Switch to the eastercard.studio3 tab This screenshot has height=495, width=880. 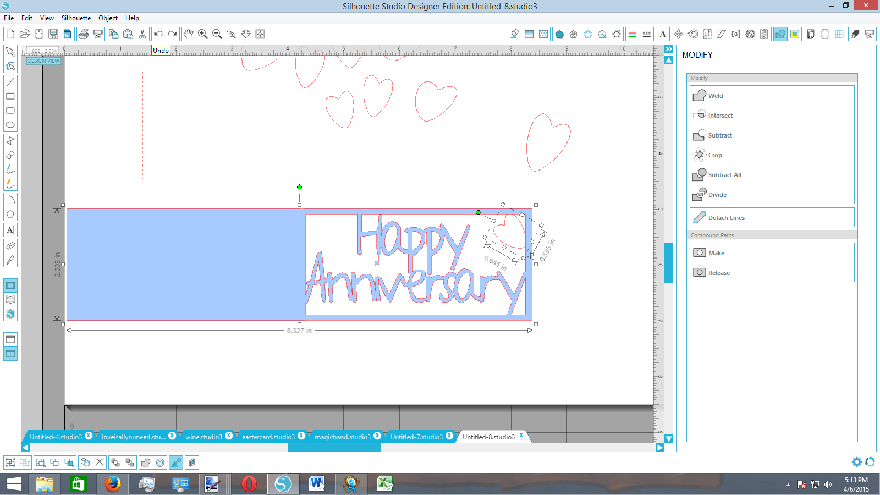(268, 437)
